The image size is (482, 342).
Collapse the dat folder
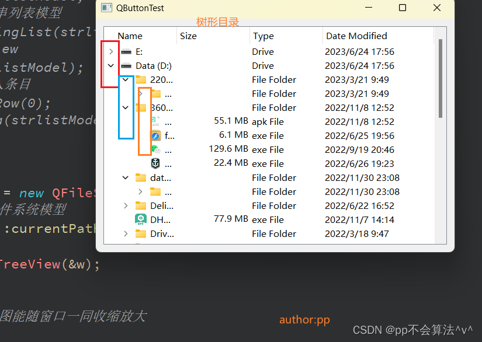click(125, 177)
